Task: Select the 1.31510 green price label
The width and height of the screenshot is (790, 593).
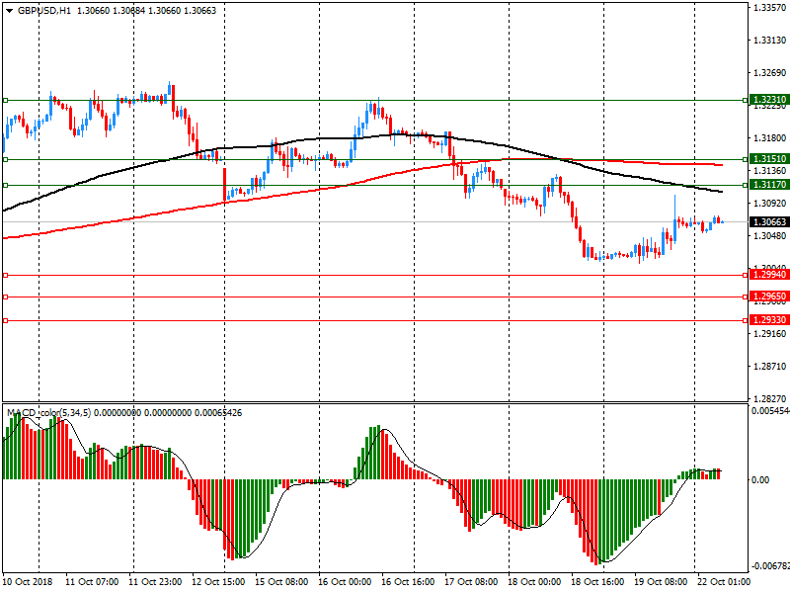Action: (768, 159)
